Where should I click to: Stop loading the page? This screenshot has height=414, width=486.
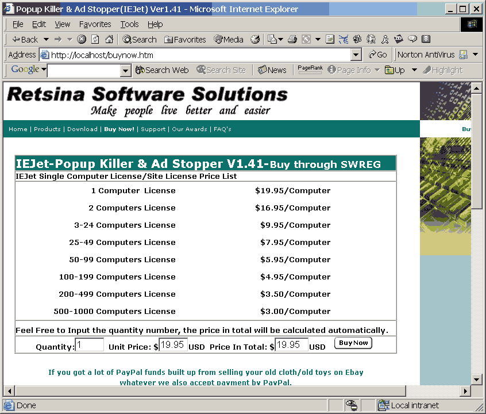click(x=82, y=39)
